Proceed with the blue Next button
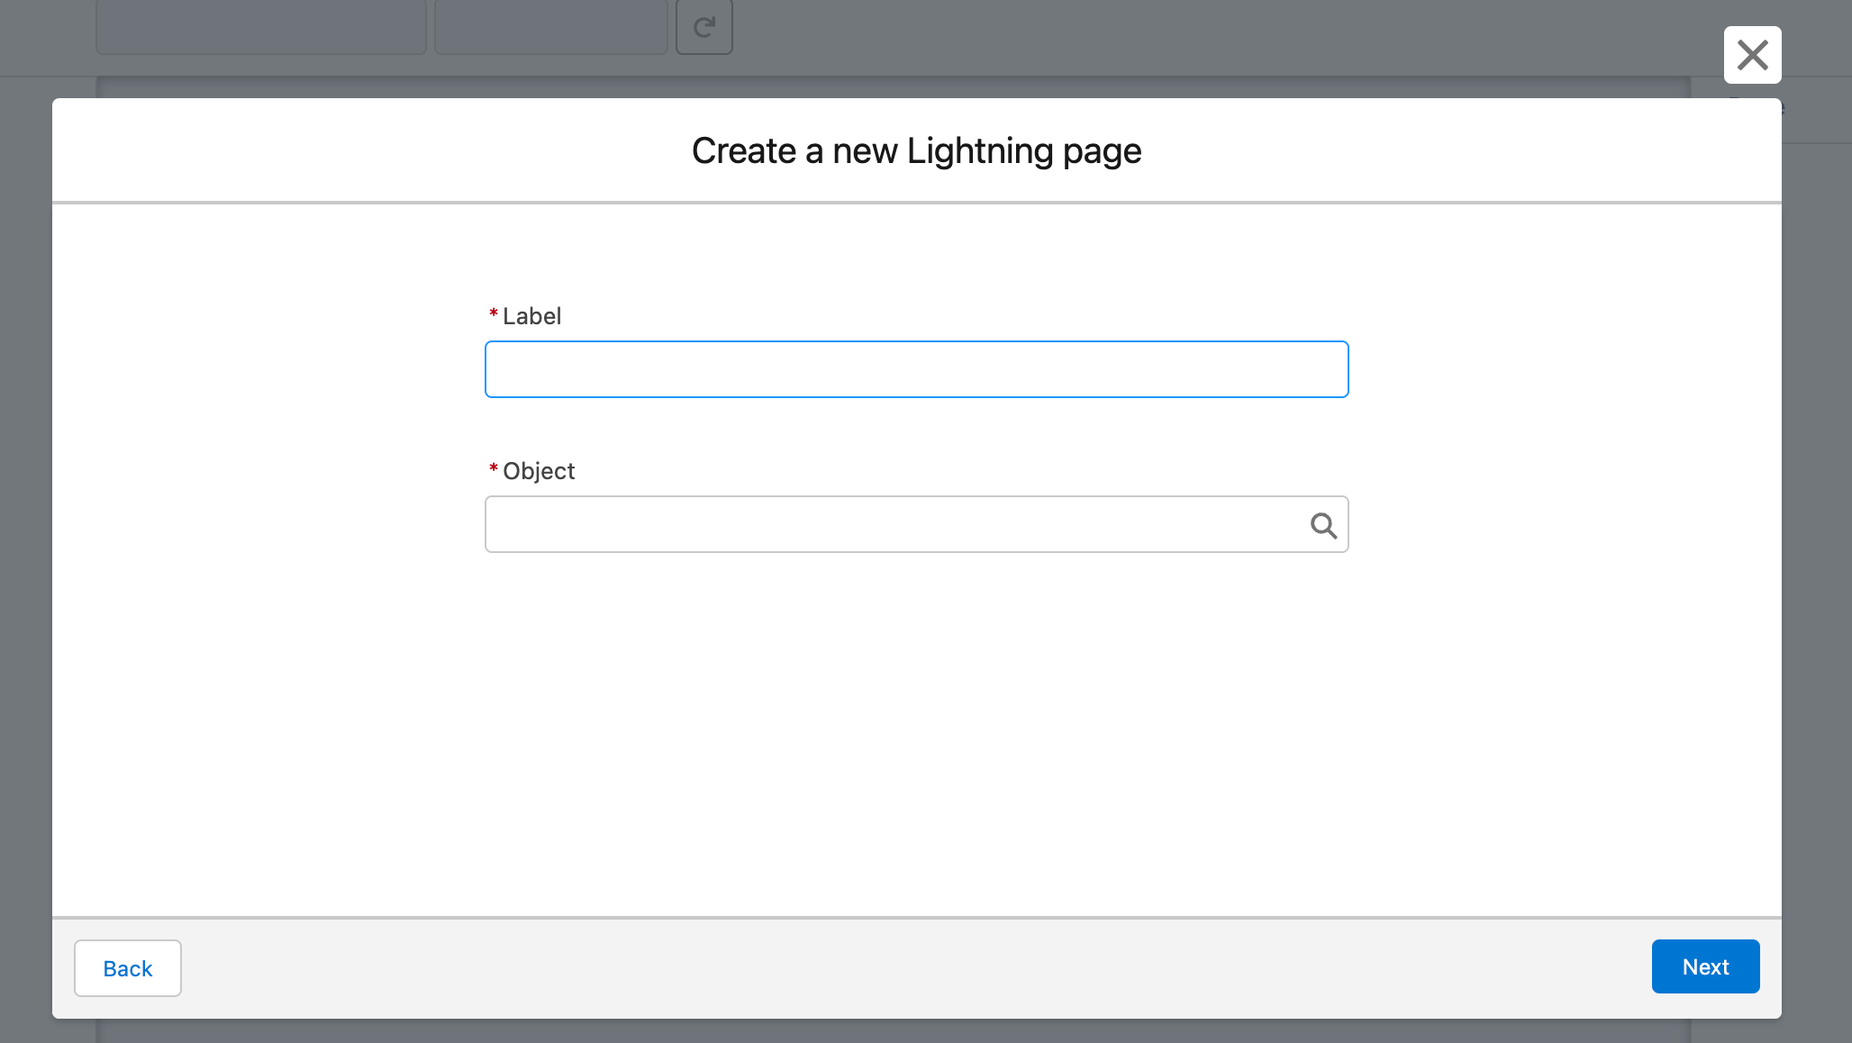This screenshot has width=1852, height=1043. tap(1704, 966)
